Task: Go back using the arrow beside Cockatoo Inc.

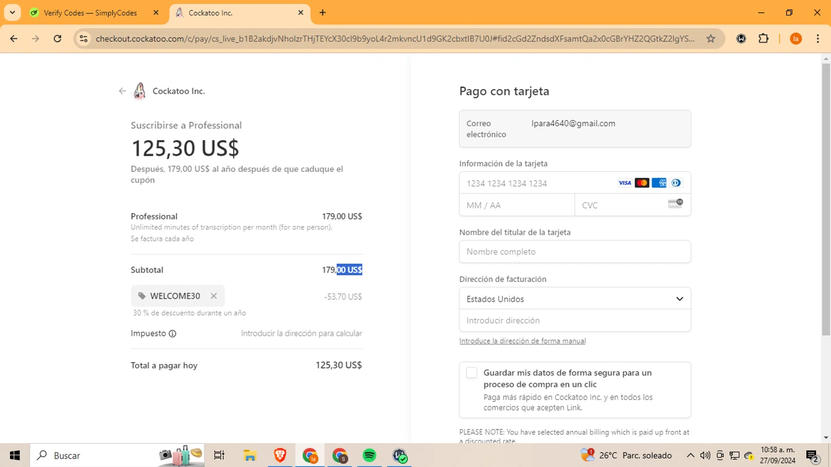Action: [x=122, y=91]
